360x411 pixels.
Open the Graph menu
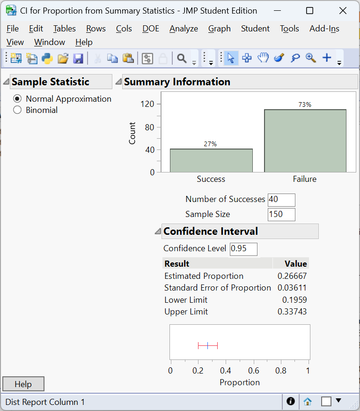click(x=219, y=29)
